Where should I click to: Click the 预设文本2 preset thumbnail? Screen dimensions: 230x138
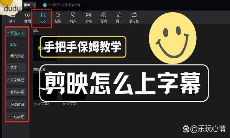click(74, 87)
